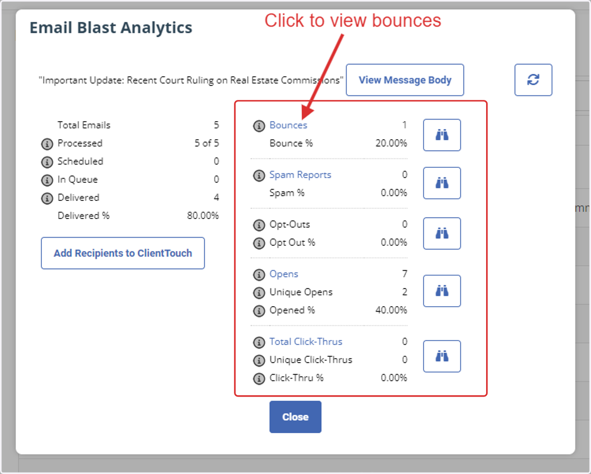Click Add Recipients to ClientTouch button
This screenshot has width=591, height=474.
click(x=123, y=253)
